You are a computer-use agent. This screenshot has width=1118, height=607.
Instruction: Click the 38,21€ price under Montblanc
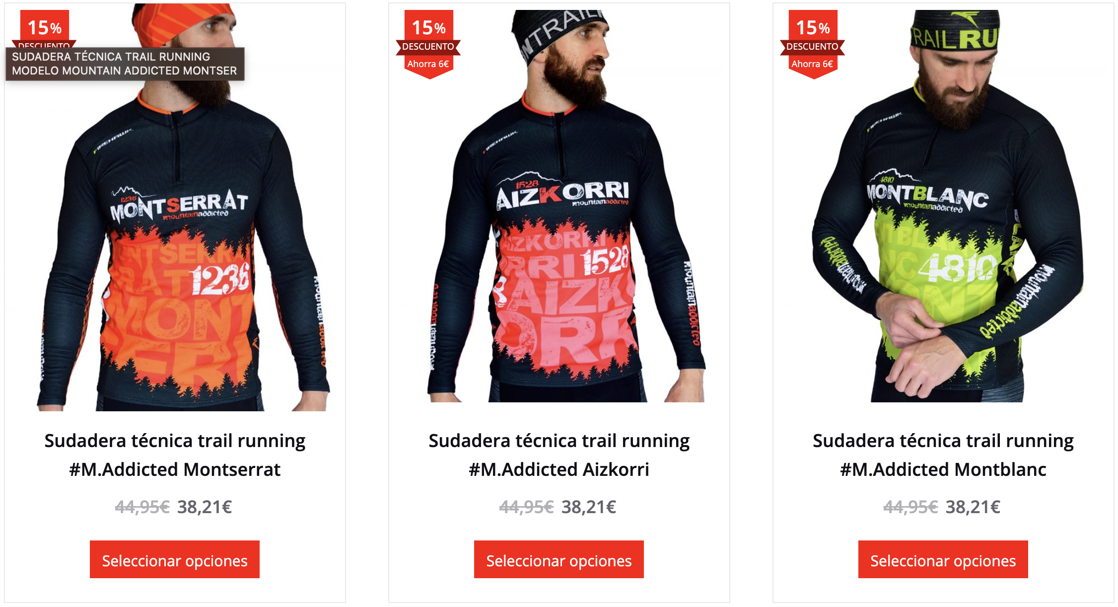click(973, 507)
